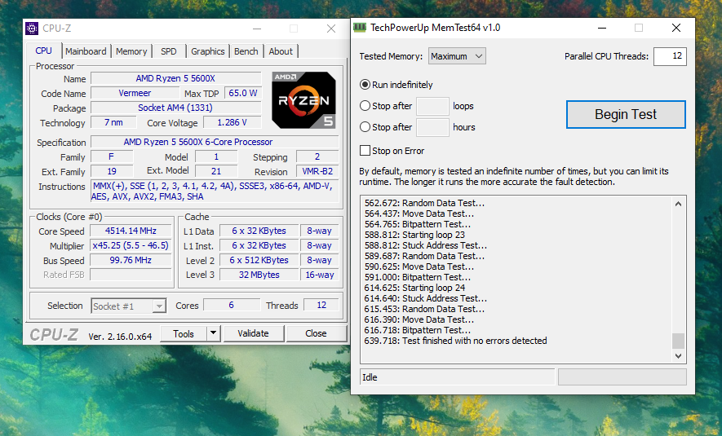Click the 'AMD Ryzen 5 5600X' name value
Screen dimensions: 722x436
click(x=175, y=78)
